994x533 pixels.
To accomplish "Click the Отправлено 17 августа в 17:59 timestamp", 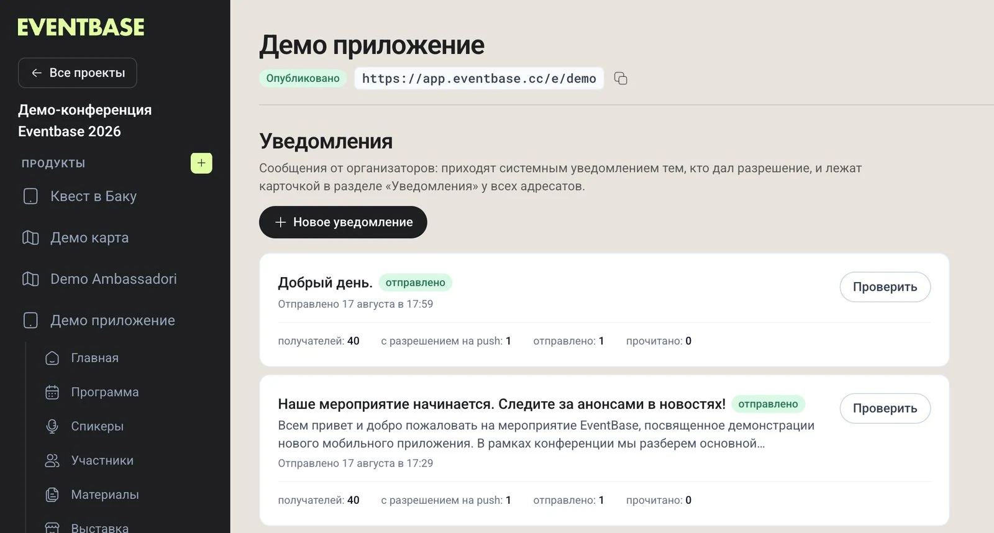I will (x=355, y=304).
